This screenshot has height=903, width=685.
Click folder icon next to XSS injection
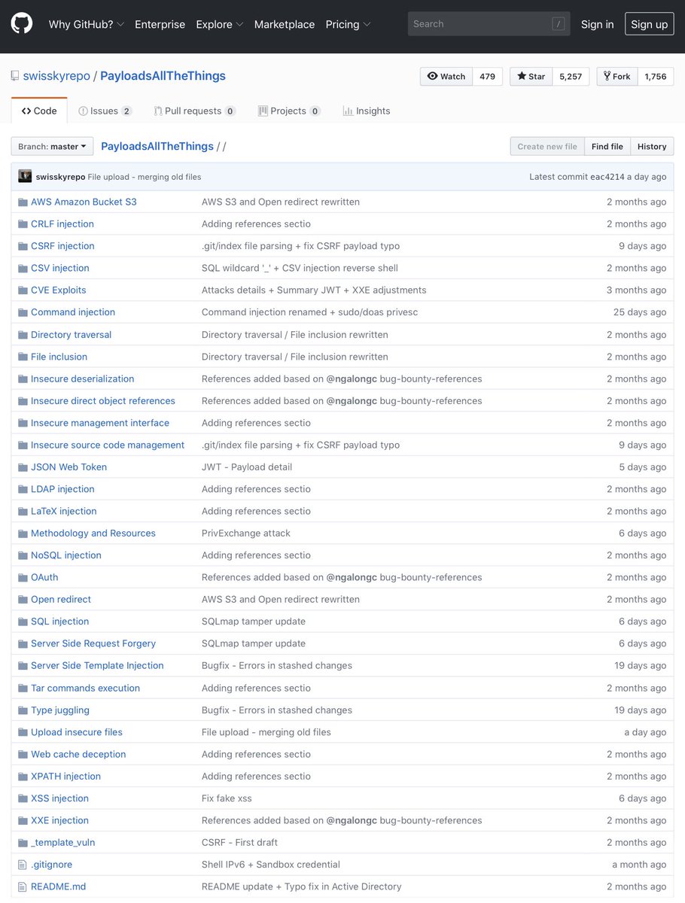pos(23,798)
